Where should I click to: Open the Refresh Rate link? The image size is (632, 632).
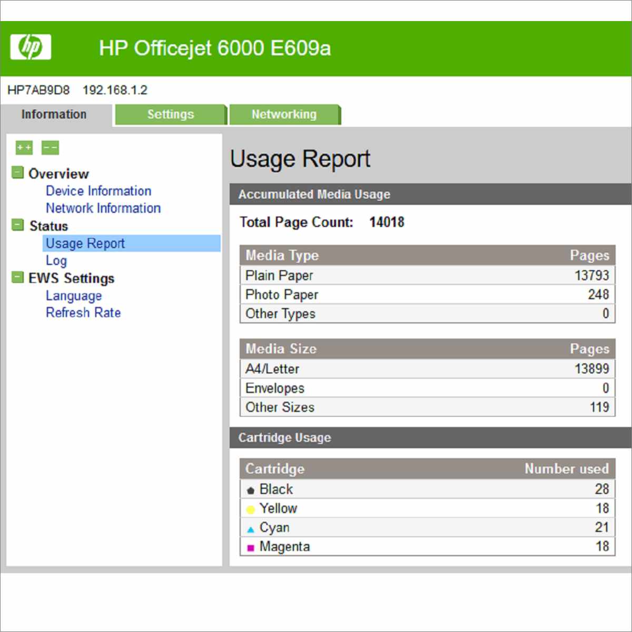(x=83, y=313)
